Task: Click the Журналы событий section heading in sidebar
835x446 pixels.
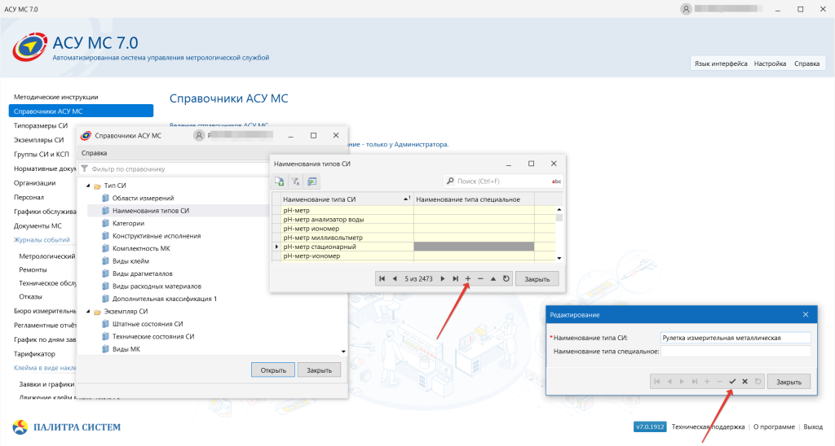Action: pyautogui.click(x=42, y=240)
